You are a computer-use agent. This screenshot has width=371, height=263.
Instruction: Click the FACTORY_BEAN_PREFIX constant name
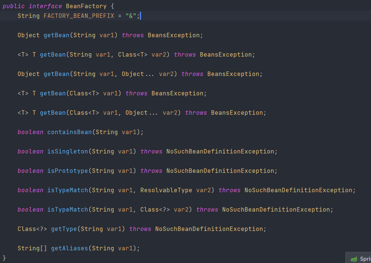pos(79,16)
